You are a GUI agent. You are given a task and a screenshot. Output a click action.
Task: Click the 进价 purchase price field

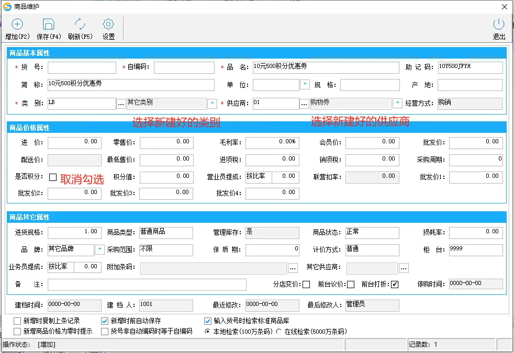74,142
